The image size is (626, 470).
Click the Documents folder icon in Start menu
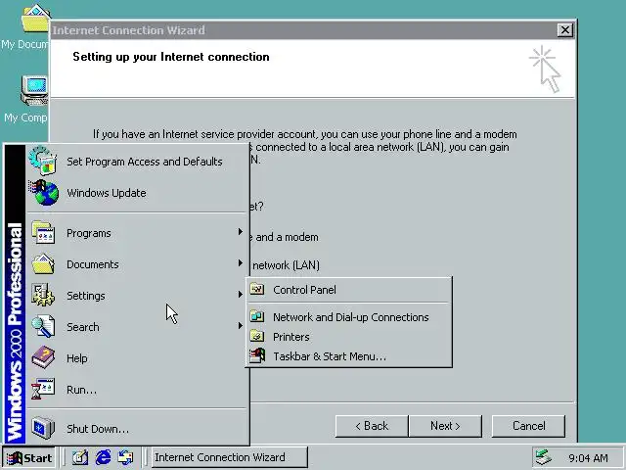(x=43, y=263)
